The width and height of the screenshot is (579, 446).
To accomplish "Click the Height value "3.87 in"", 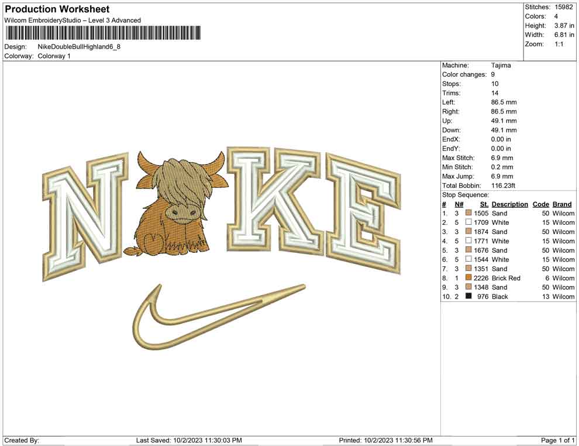I will [564, 26].
